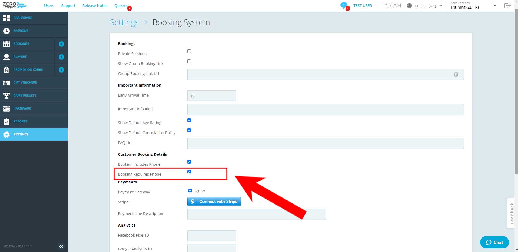This screenshot has width=518, height=252.
Task: Click the Reports chart icon
Action: tap(6, 121)
